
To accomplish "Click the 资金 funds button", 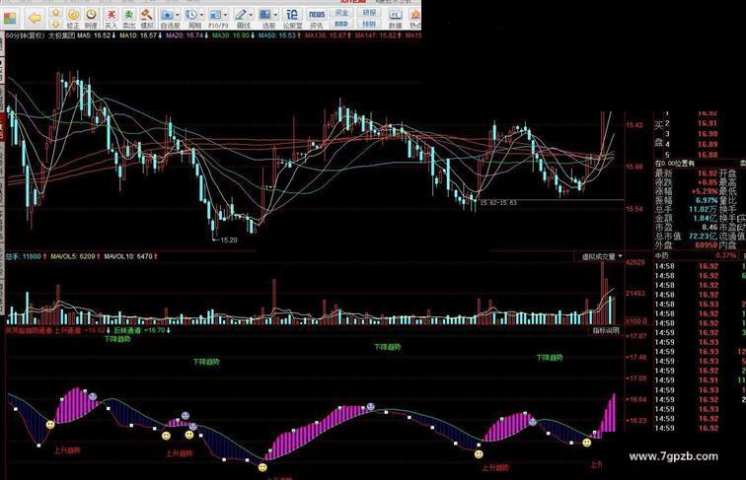I will 341,13.
